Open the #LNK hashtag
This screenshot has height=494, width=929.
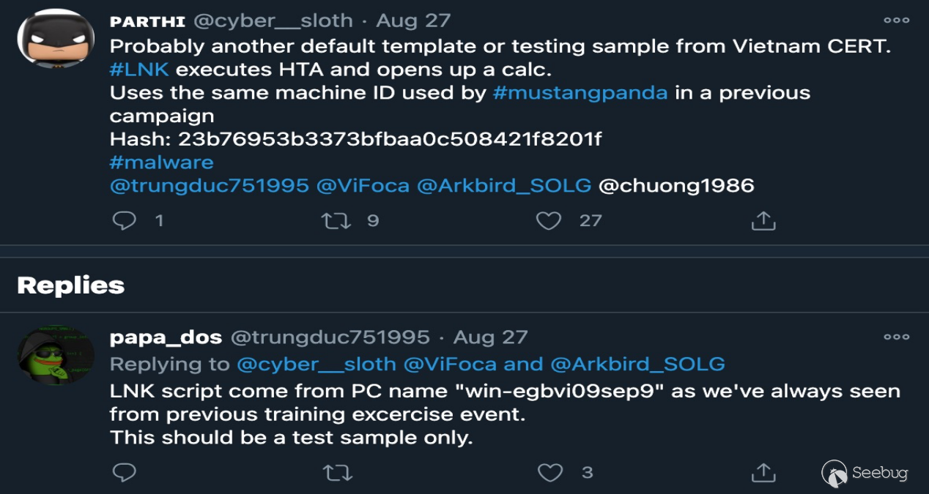[x=139, y=70]
